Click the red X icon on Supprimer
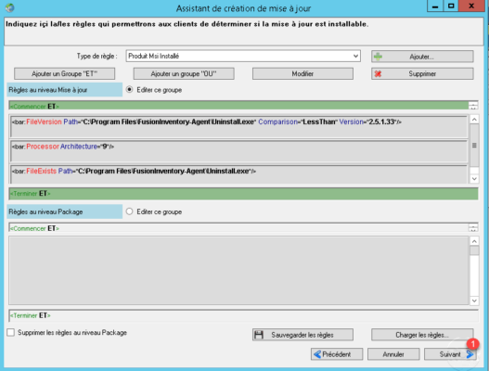The width and height of the screenshot is (489, 371). (x=378, y=74)
